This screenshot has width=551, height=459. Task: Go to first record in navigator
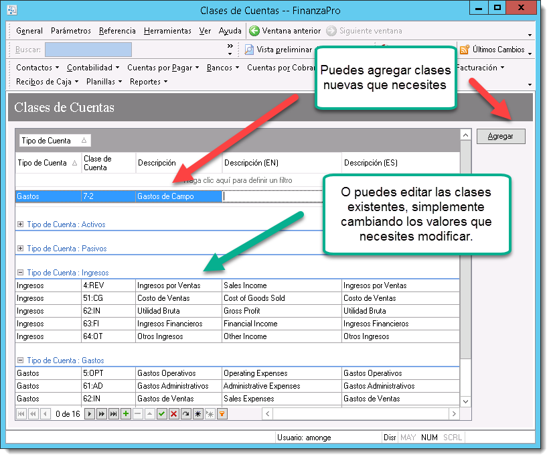(21, 414)
